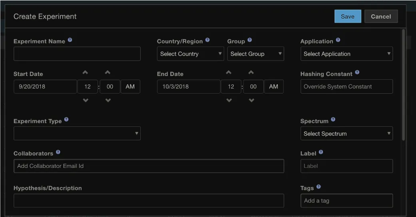This screenshot has width=416, height=217.
Task: Open help icon next to Tags
Action: [318, 187]
